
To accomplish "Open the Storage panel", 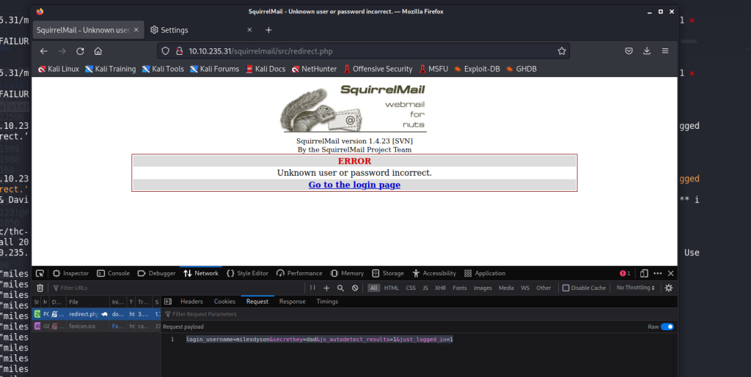I will point(388,273).
